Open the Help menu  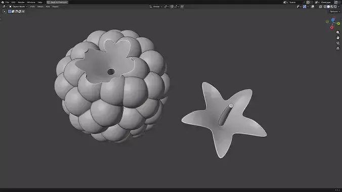point(39,2)
